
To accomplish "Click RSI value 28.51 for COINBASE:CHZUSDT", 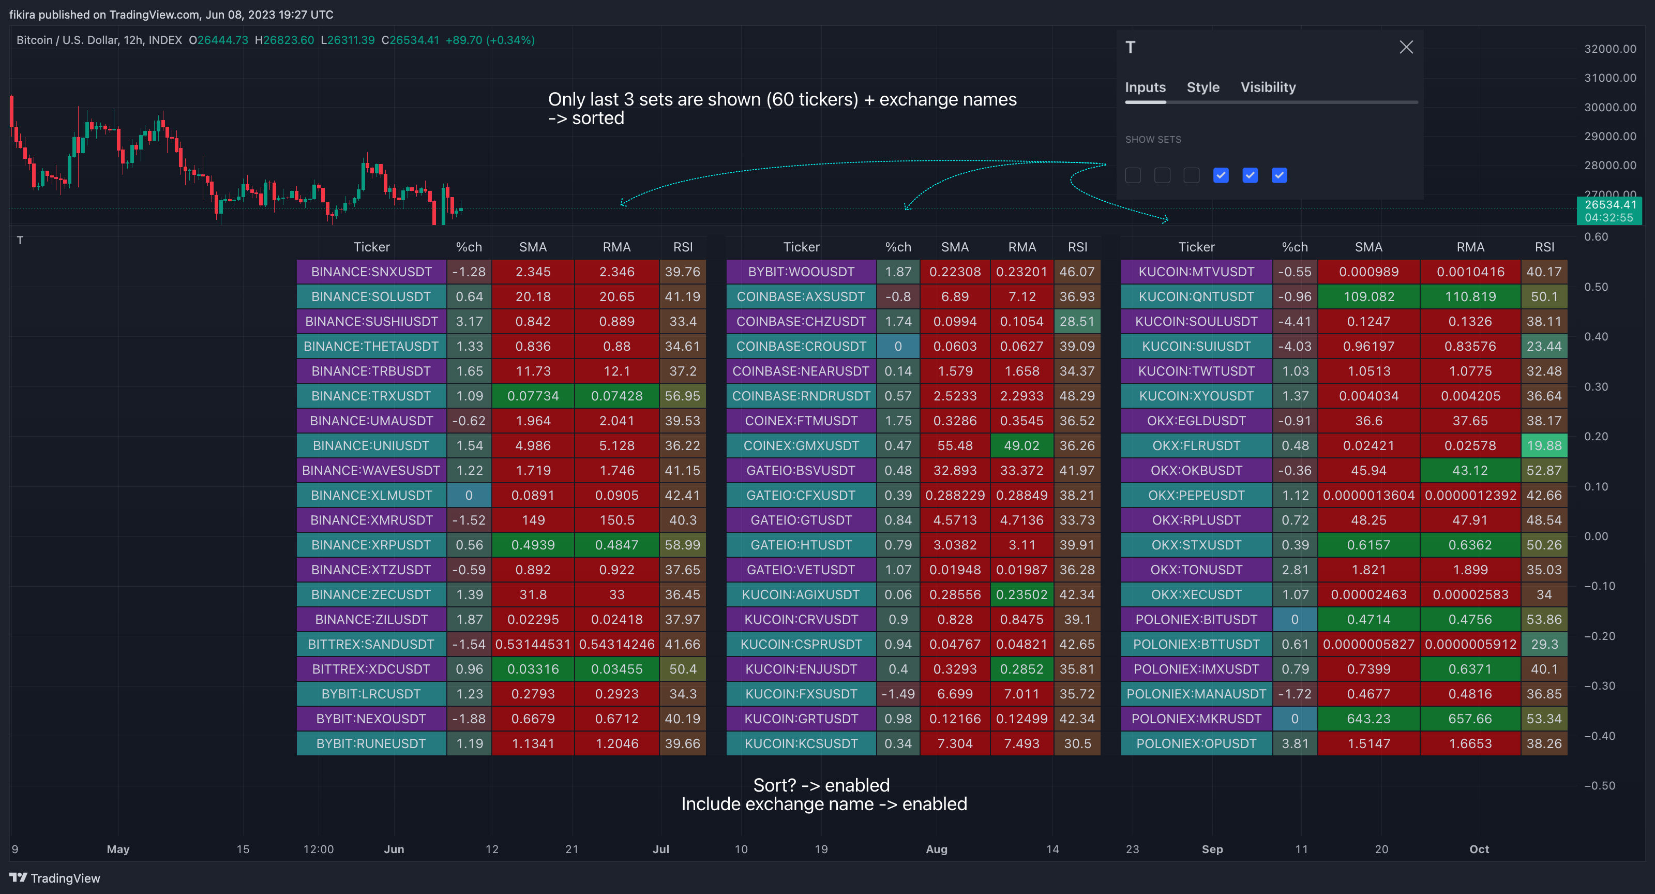I will click(1077, 321).
